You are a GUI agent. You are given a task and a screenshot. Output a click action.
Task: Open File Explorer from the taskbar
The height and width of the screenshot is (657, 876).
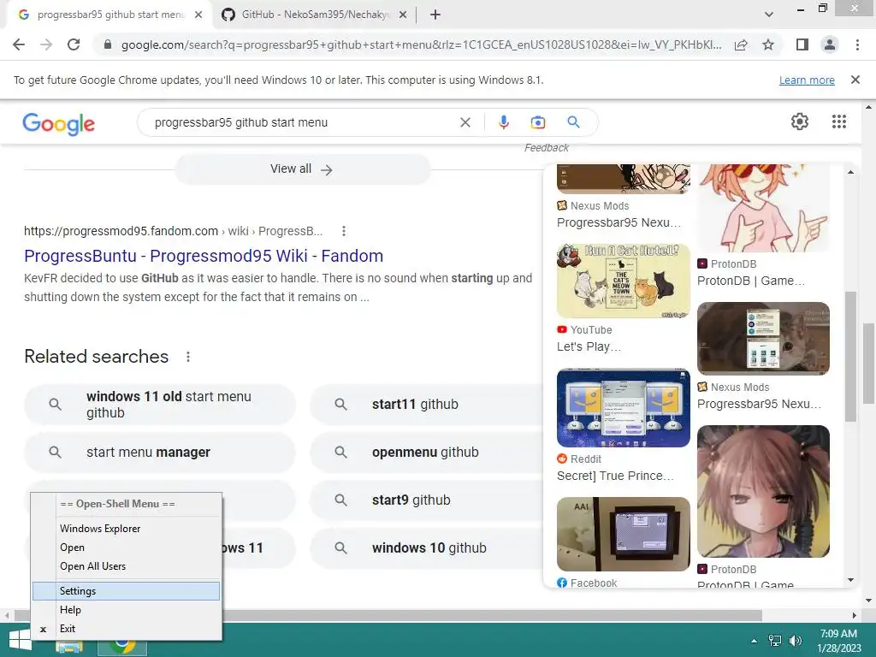[69, 647]
